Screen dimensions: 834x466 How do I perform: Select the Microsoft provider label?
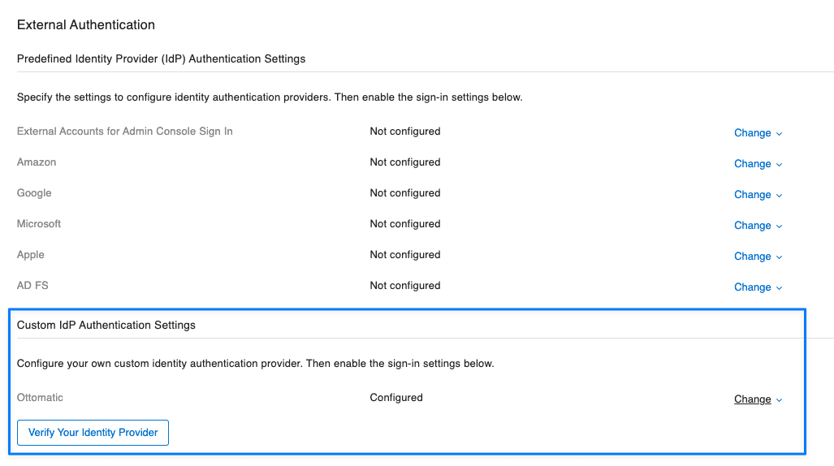[39, 224]
